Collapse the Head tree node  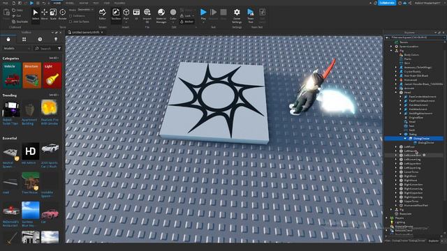[x=396, y=93]
